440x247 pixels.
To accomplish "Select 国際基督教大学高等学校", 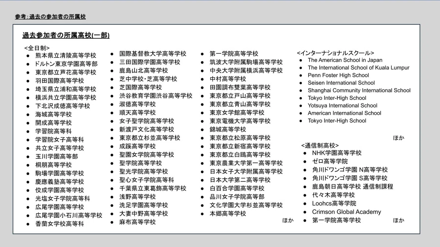I will pos(153,54).
